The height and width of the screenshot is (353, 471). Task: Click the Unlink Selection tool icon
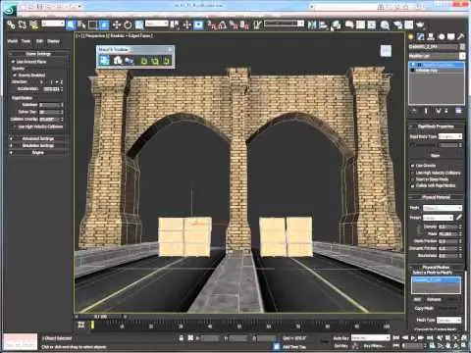click(x=23, y=25)
